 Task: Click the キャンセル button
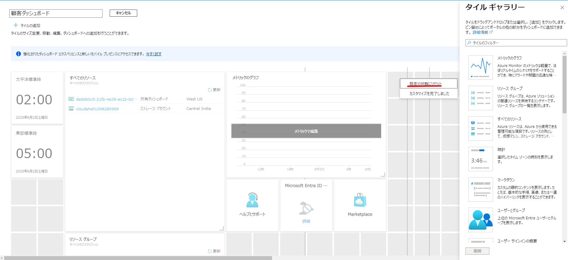[x=123, y=13]
